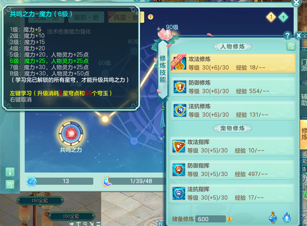Screen dimensions: 307x226
Task: Click the 共鸣之力 red orb node
Action: click(71, 133)
